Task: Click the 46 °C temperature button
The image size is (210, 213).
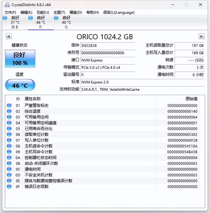Action: coord(20,85)
